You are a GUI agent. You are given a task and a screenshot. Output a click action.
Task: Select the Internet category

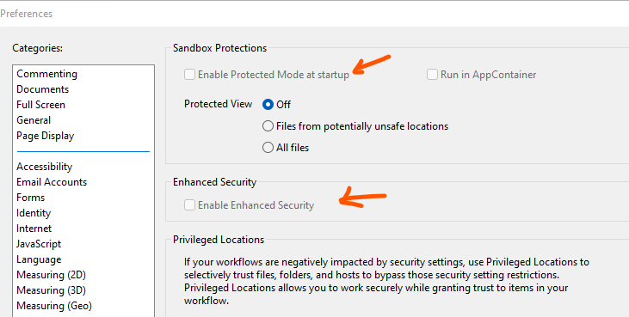point(34,229)
